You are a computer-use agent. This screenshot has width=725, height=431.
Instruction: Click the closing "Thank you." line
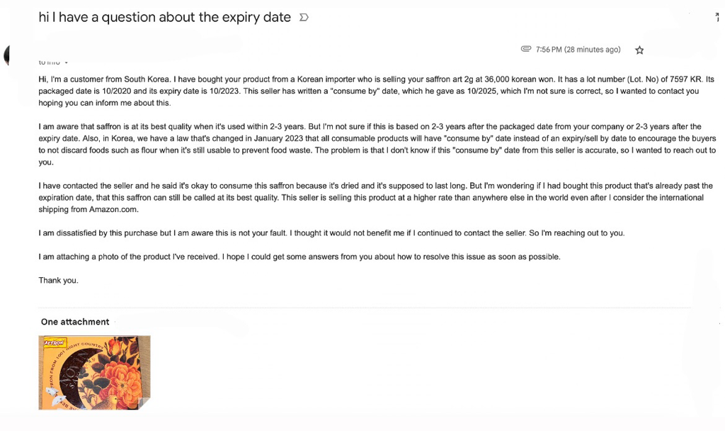(58, 281)
